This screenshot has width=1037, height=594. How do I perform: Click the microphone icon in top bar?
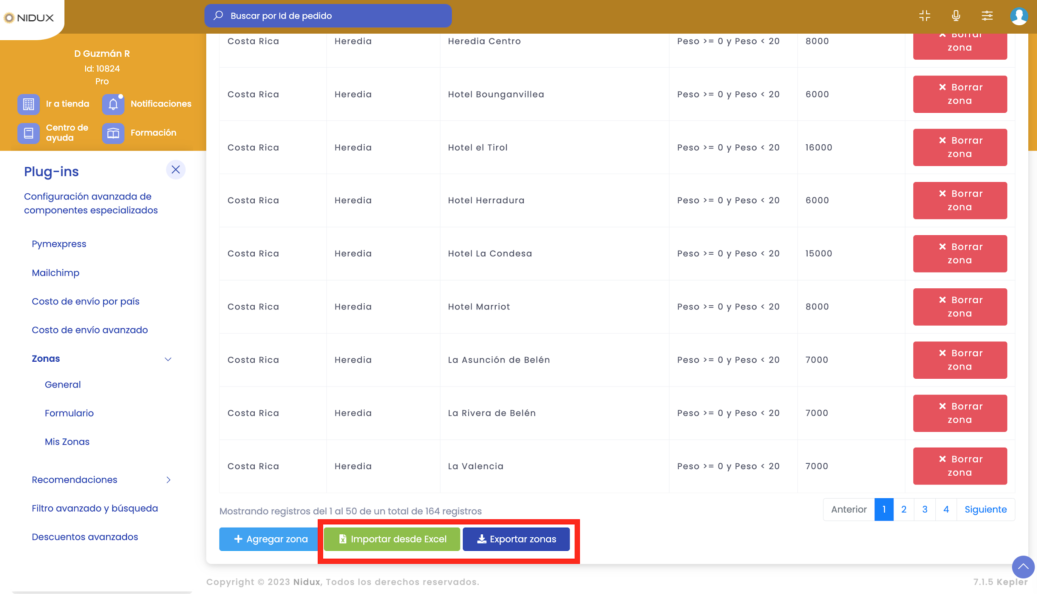956,16
